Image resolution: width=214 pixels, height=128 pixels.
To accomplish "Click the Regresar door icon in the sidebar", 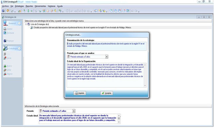I will click(x=5, y=41).
